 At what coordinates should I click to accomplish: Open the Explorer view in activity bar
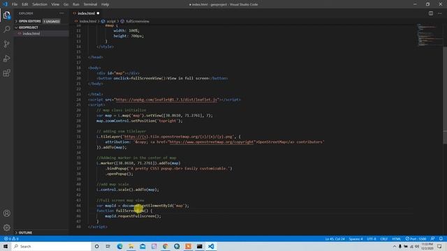(6, 15)
